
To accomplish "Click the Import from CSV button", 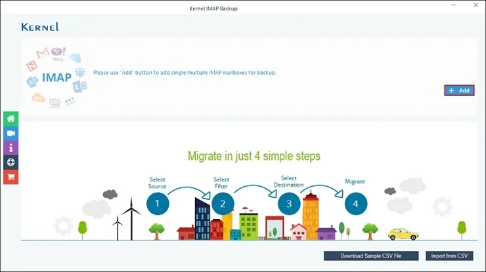I will pyautogui.click(x=449, y=256).
